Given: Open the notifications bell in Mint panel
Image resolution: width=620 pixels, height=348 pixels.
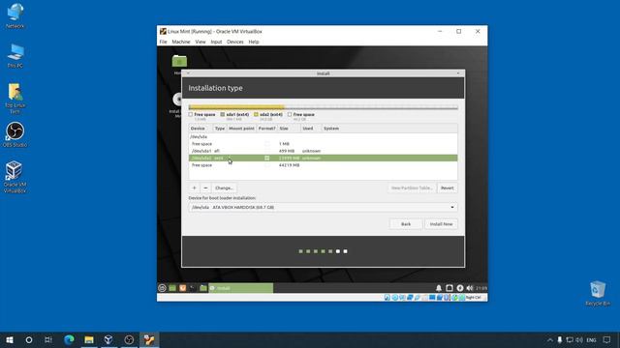Looking at the screenshot, I should click(439, 288).
